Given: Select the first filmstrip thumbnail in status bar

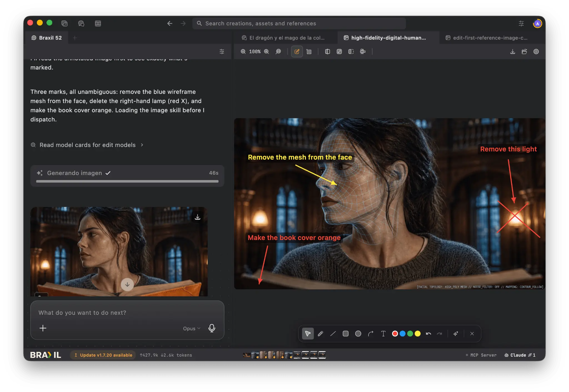Looking at the screenshot, I should click(246, 355).
